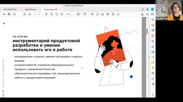Open notifications bell icon
This screenshot has width=183, height=102.
[148, 9]
